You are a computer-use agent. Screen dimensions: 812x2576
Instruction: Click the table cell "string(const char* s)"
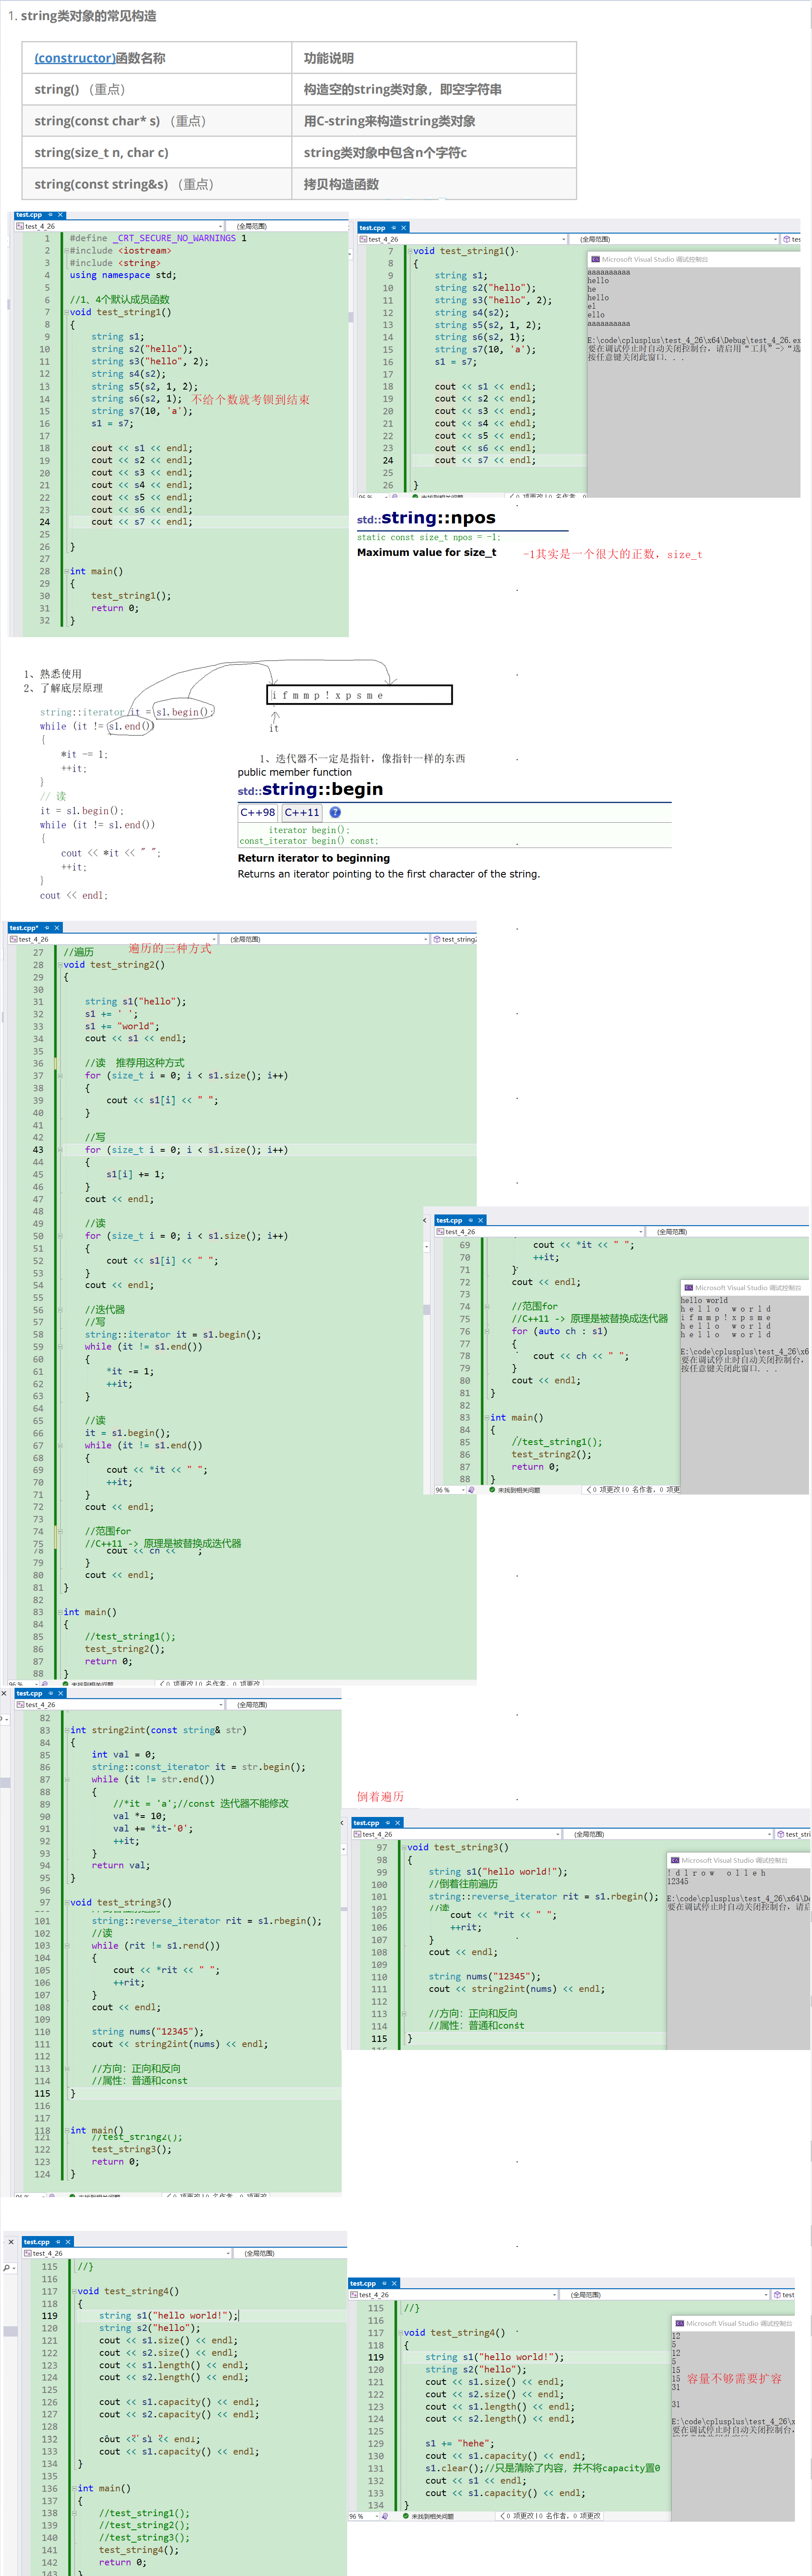156,121
